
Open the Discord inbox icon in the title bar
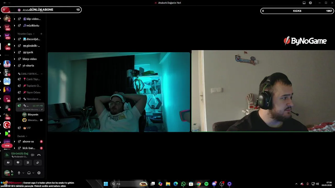304,3
